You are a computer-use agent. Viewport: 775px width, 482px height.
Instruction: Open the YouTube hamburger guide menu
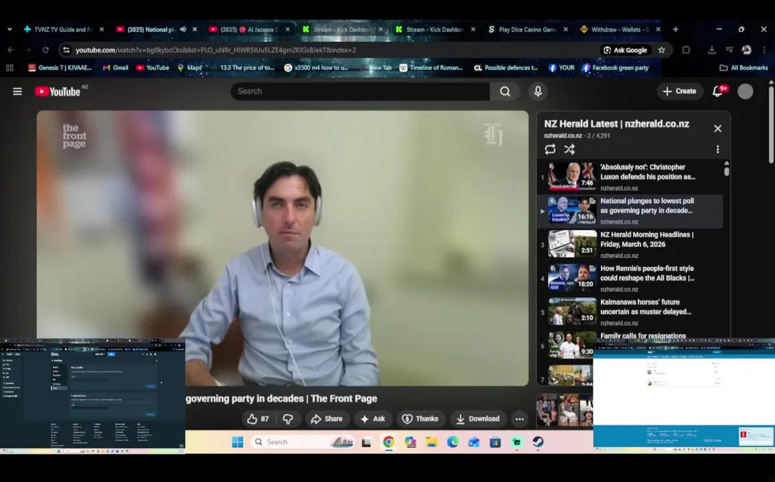[x=17, y=91]
